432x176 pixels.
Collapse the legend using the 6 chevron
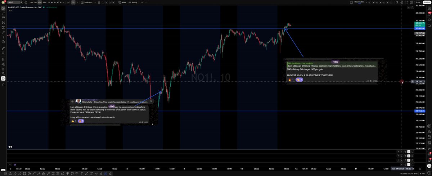tap(10, 10)
